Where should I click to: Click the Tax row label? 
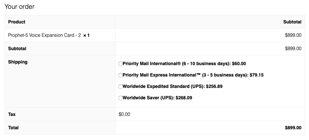pos(12,114)
